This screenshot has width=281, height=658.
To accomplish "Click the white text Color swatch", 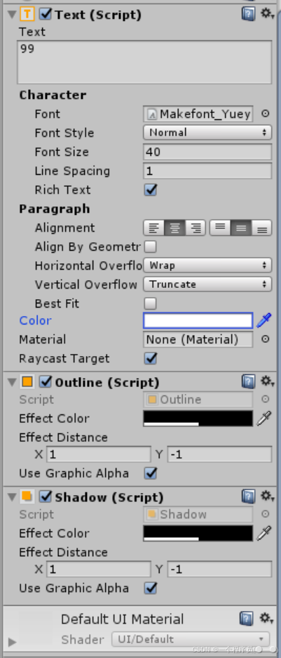I will click(x=198, y=321).
